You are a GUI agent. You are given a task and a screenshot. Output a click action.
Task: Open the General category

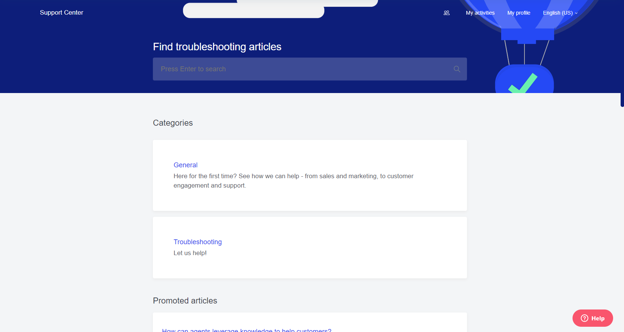coord(186,165)
